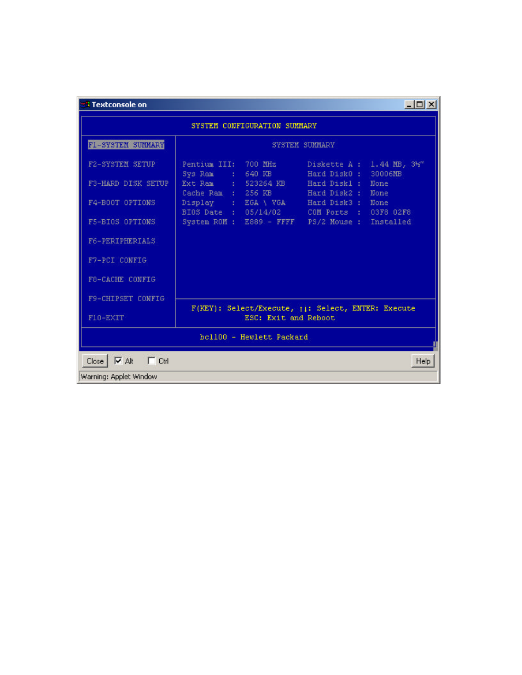Click the bottom-right console resize grip
Screen dimensions: 522x675
(x=435, y=345)
